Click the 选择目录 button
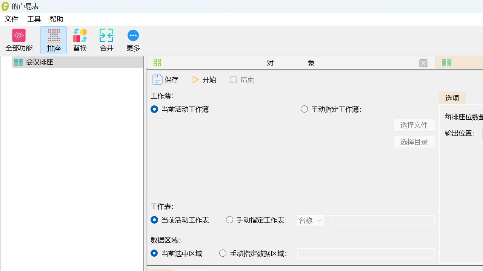The image size is (483, 271). point(414,142)
